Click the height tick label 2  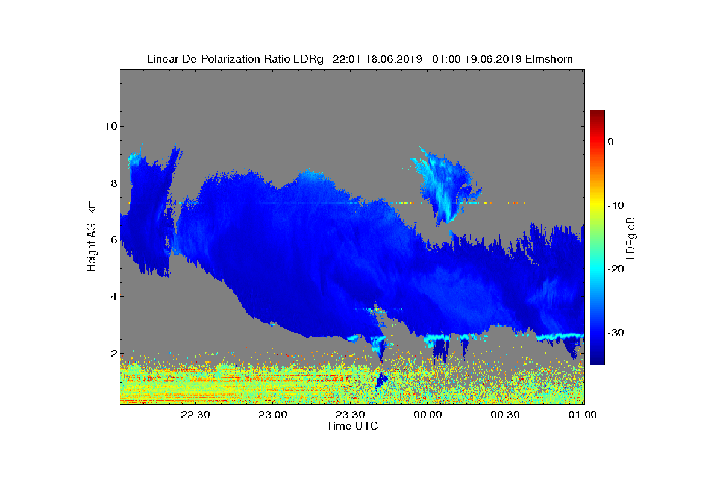113,353
